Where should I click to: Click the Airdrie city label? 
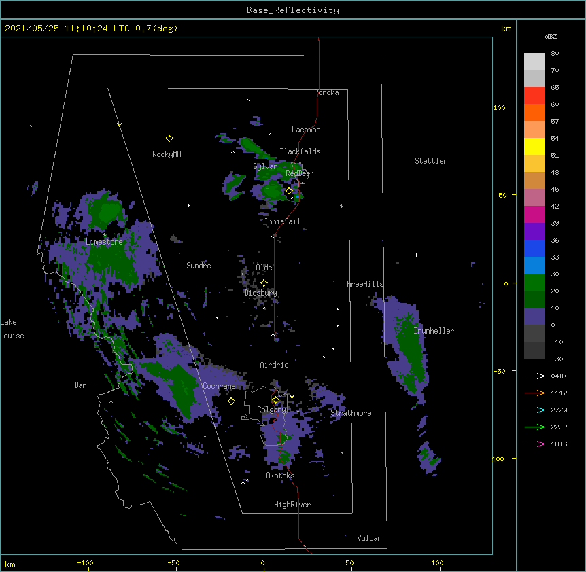275,365
